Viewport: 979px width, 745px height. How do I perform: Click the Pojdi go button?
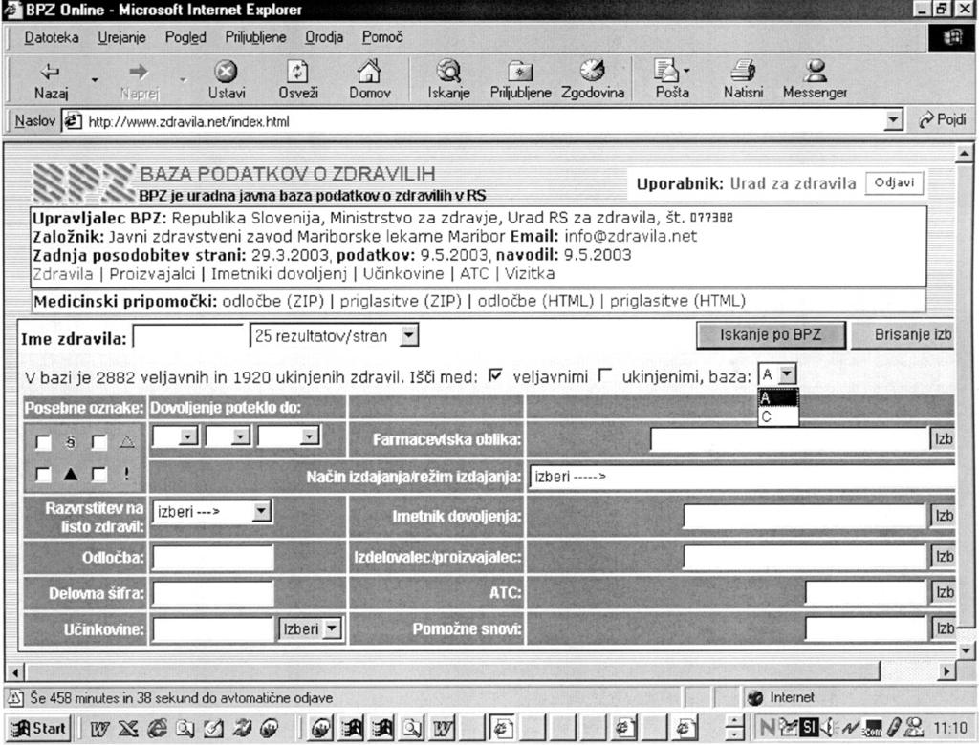tap(943, 119)
